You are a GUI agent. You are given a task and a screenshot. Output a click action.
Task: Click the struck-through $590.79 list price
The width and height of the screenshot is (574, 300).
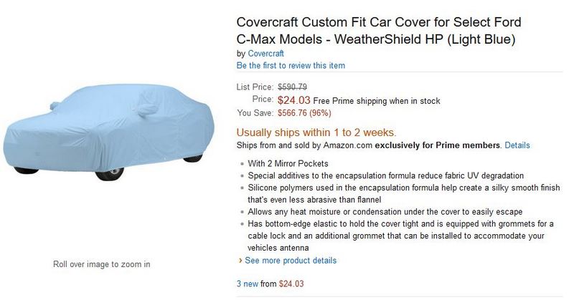(x=293, y=87)
